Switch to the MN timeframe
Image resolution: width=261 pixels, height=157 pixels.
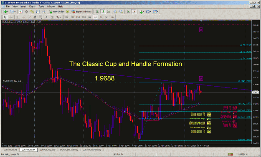click(x=112, y=17)
